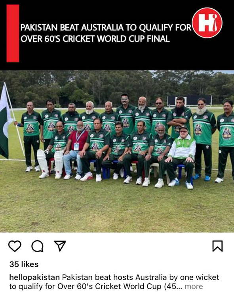Click the red vertical bar beside the headline

(x=13, y=33)
